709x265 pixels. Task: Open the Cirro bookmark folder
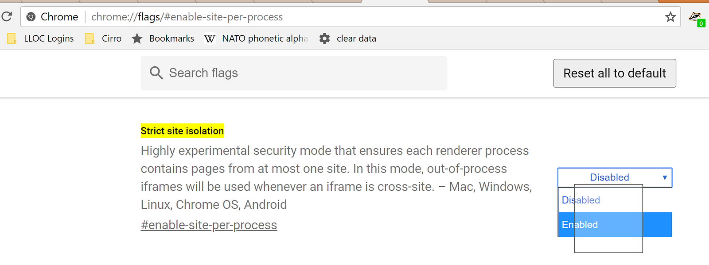click(104, 38)
